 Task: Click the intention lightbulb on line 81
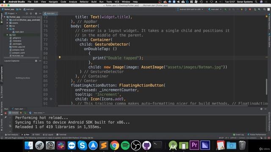pyautogui.click(x=60, y=57)
